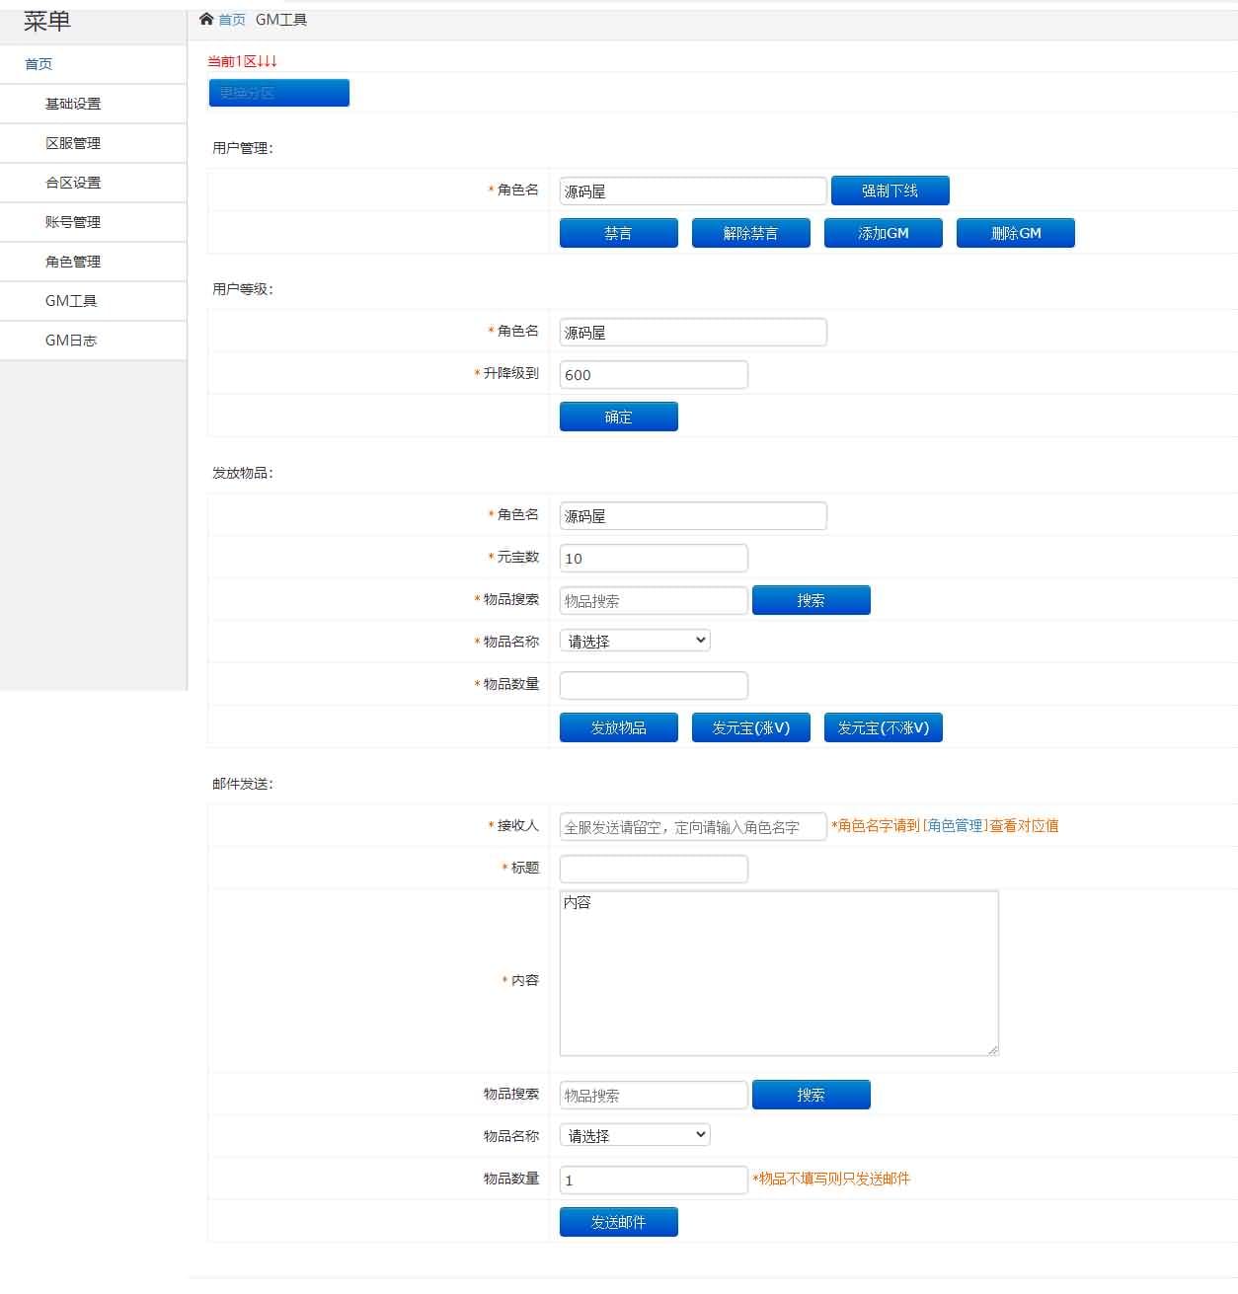Click the 发送邮件 button
This screenshot has height=1294, width=1238.
click(x=618, y=1221)
